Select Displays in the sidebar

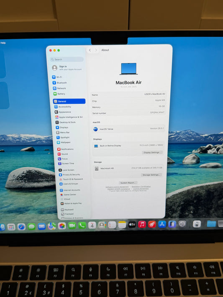pos(62,127)
